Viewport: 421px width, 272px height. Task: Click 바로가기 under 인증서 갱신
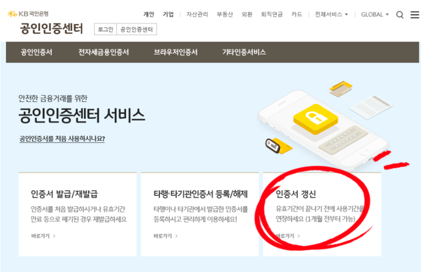[x=288, y=236]
